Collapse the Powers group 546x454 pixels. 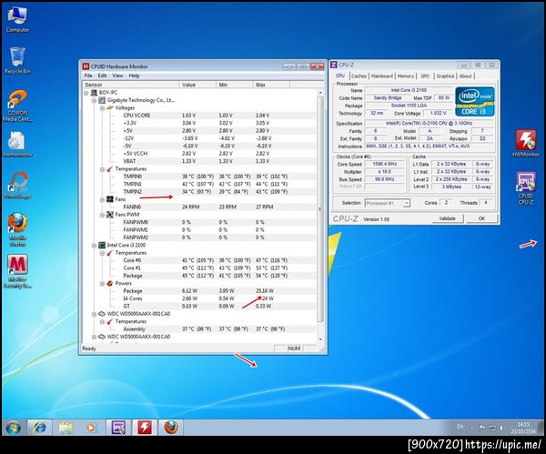(x=102, y=284)
